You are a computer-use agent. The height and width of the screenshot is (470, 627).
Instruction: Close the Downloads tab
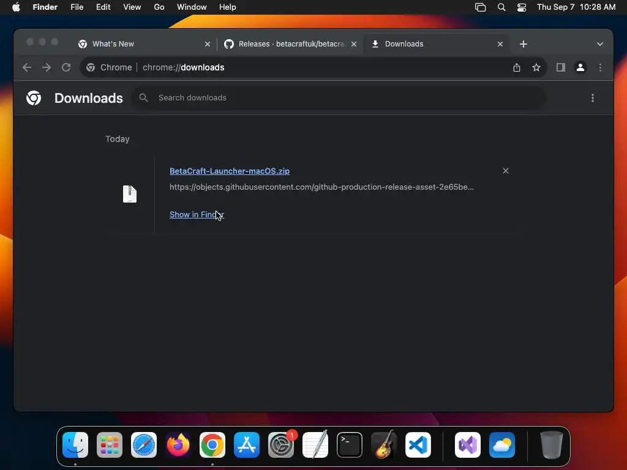[x=500, y=44]
